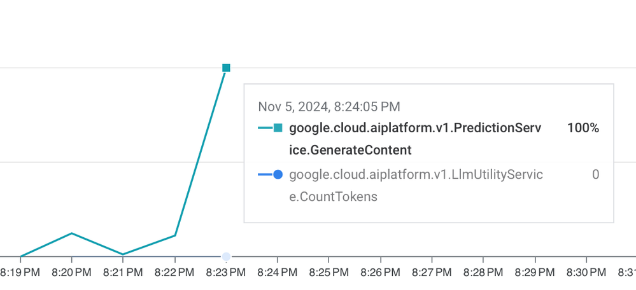Click the 8:21 PM axis label
The width and height of the screenshot is (636, 290).
[x=123, y=273]
